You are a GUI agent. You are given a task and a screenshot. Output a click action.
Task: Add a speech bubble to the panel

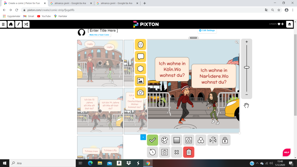(x=140, y=57)
